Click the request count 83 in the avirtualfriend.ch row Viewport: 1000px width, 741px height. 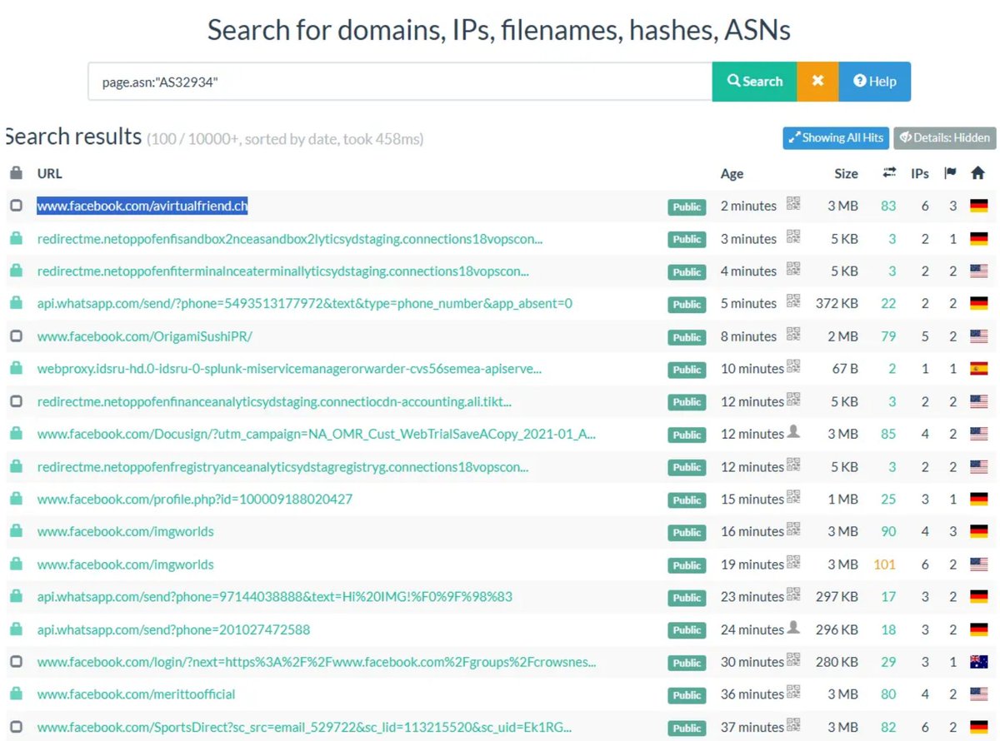pyautogui.click(x=888, y=206)
